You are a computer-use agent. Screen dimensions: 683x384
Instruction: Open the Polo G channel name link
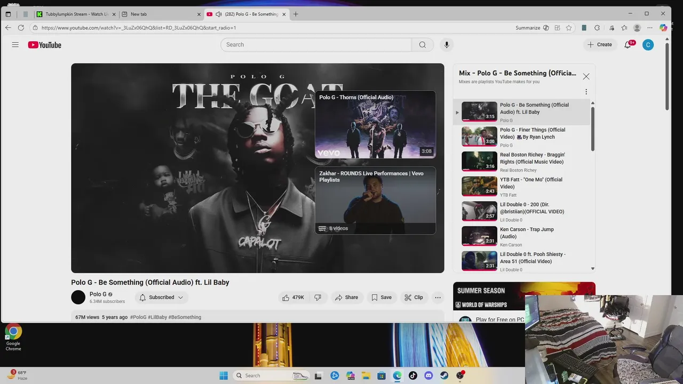tap(98, 294)
